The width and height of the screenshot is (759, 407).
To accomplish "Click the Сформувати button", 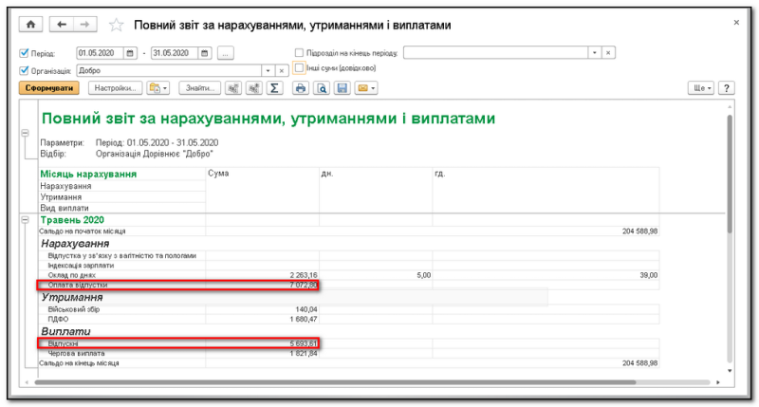I will 49,88.
